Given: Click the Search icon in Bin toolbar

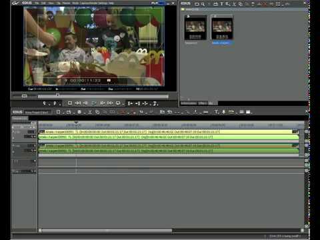Looking at the screenshot, I should point(203,4).
